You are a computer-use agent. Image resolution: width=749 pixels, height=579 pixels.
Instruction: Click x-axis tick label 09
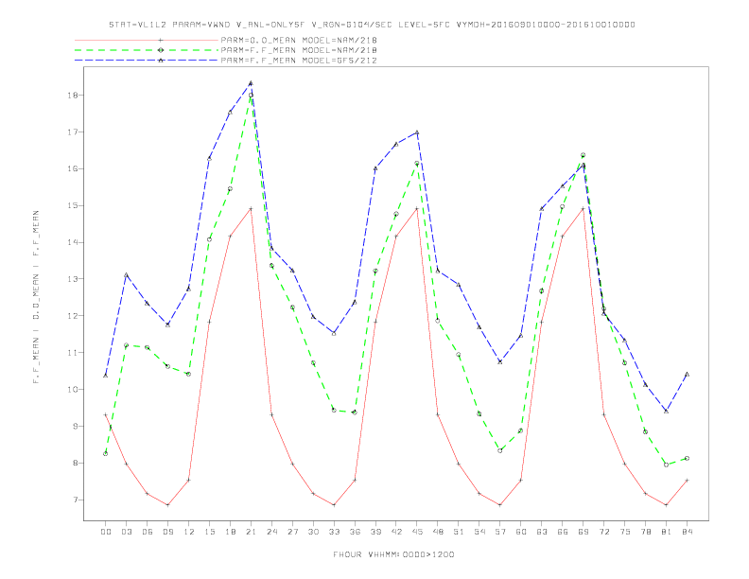167,532
